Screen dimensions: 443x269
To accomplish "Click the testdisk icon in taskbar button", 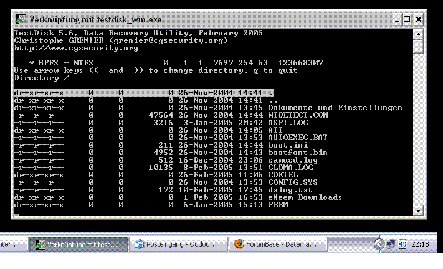I will click(x=40, y=245).
